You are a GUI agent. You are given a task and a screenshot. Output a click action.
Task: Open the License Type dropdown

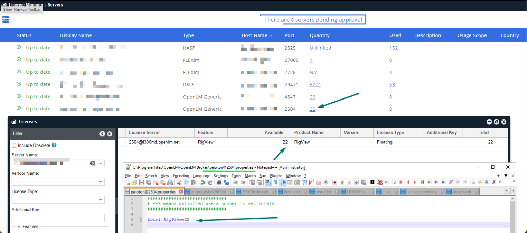point(101,199)
